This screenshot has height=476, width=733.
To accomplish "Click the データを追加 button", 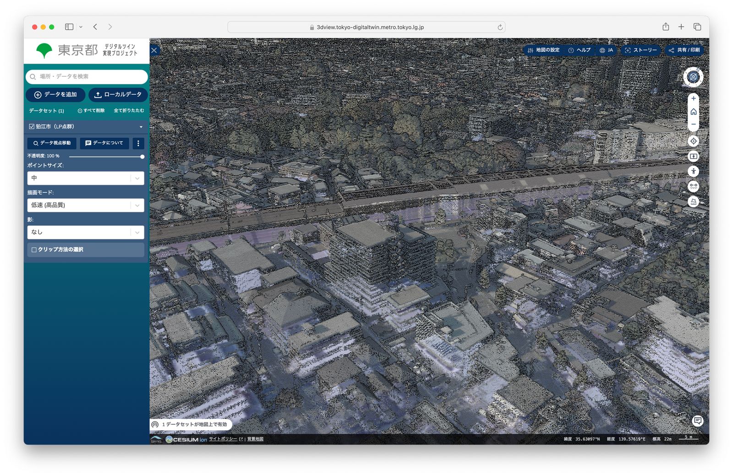I will tap(55, 95).
